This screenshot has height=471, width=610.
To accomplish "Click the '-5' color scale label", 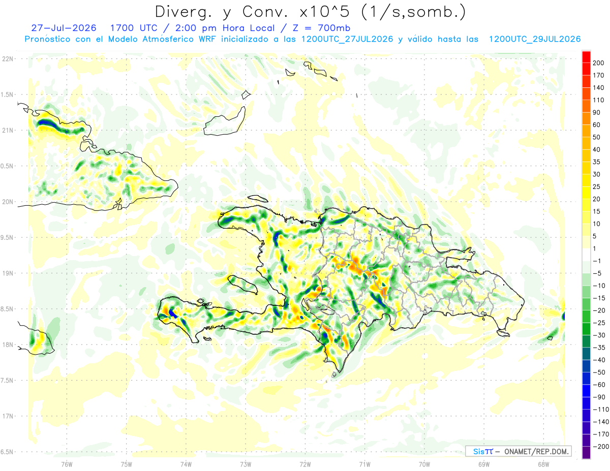I will (x=597, y=273).
